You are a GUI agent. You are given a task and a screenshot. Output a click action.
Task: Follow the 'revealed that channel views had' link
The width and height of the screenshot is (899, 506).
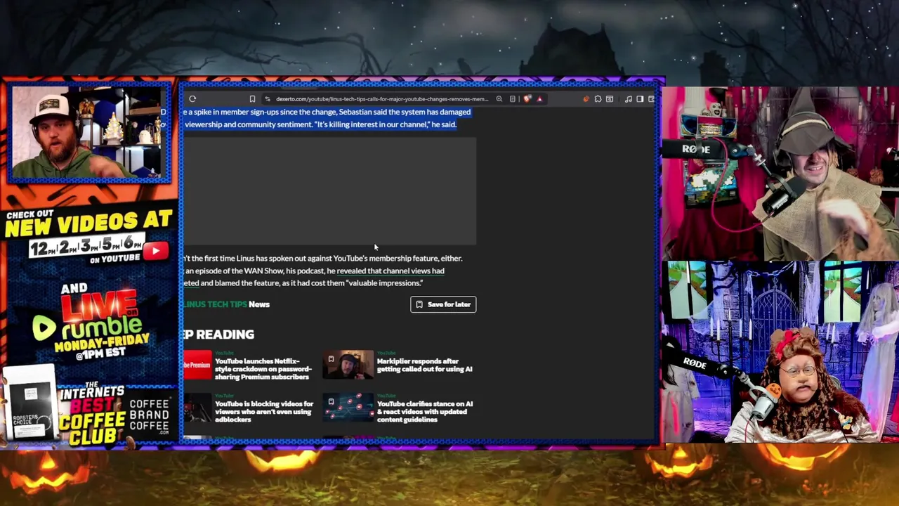391,271
